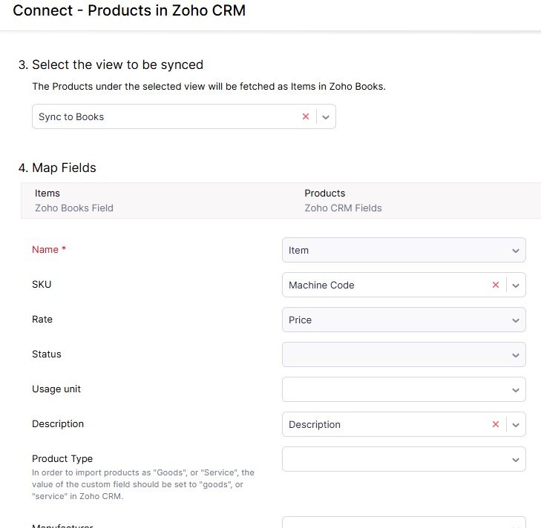Open the SKU dropdown chevron

click(x=516, y=285)
